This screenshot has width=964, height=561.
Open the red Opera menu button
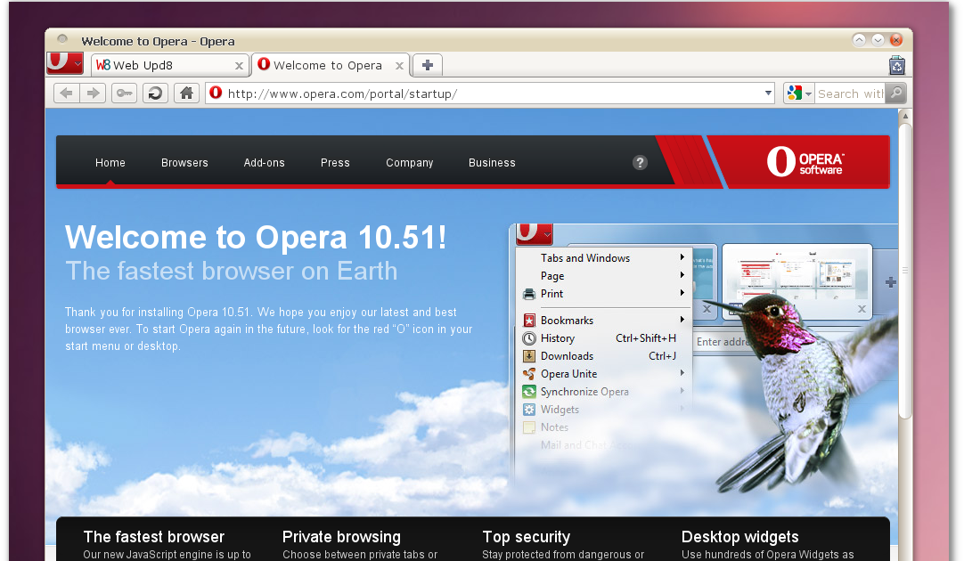click(x=61, y=63)
